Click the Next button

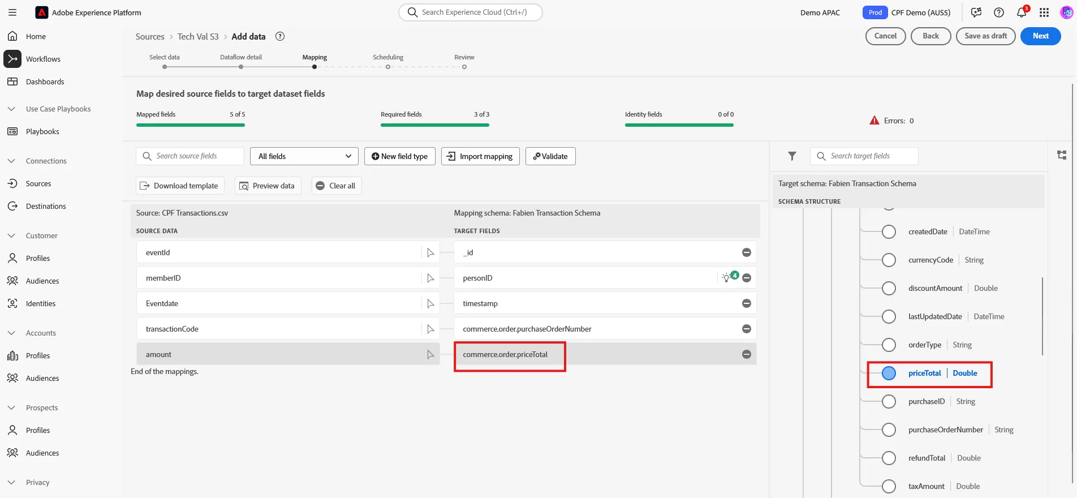pos(1040,36)
